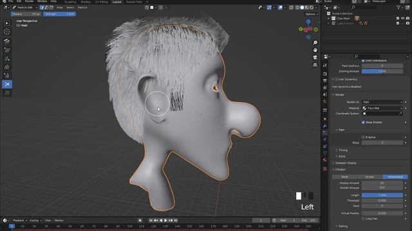Collapse the Render panel section
The image size is (412, 231).
[x=339, y=95]
